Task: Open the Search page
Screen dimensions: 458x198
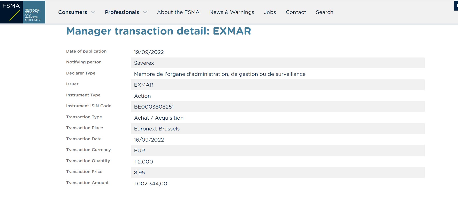Action: point(324,12)
